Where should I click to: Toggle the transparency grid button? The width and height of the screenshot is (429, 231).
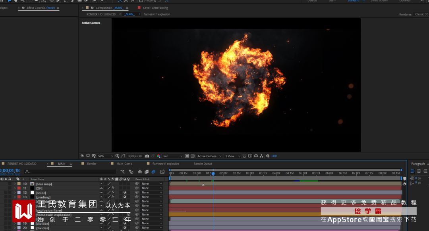192,156
